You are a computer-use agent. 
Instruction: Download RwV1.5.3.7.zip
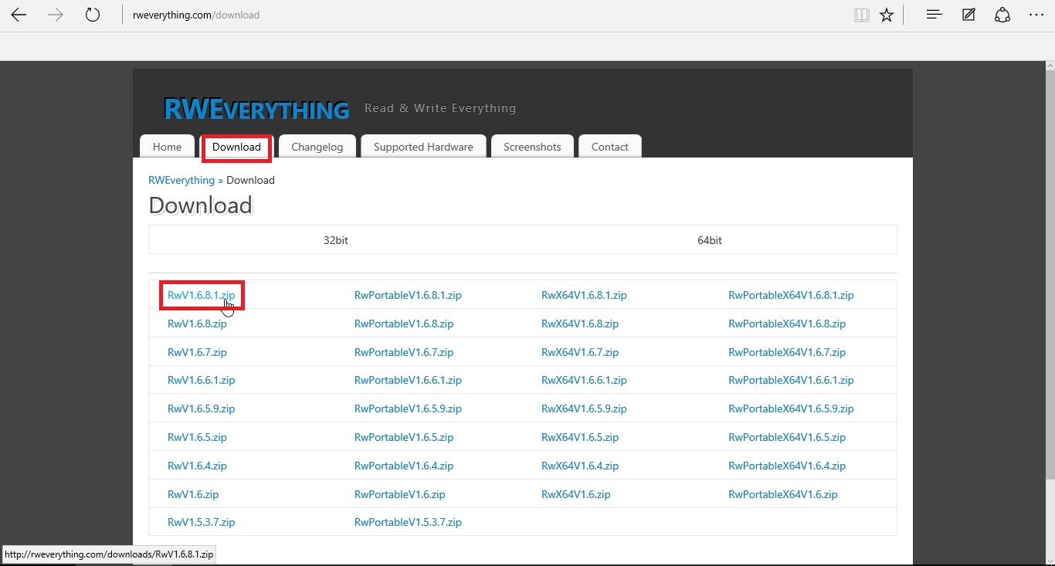pos(201,522)
